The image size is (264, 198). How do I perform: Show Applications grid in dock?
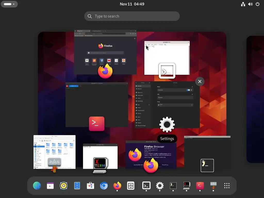pyautogui.click(x=227, y=186)
